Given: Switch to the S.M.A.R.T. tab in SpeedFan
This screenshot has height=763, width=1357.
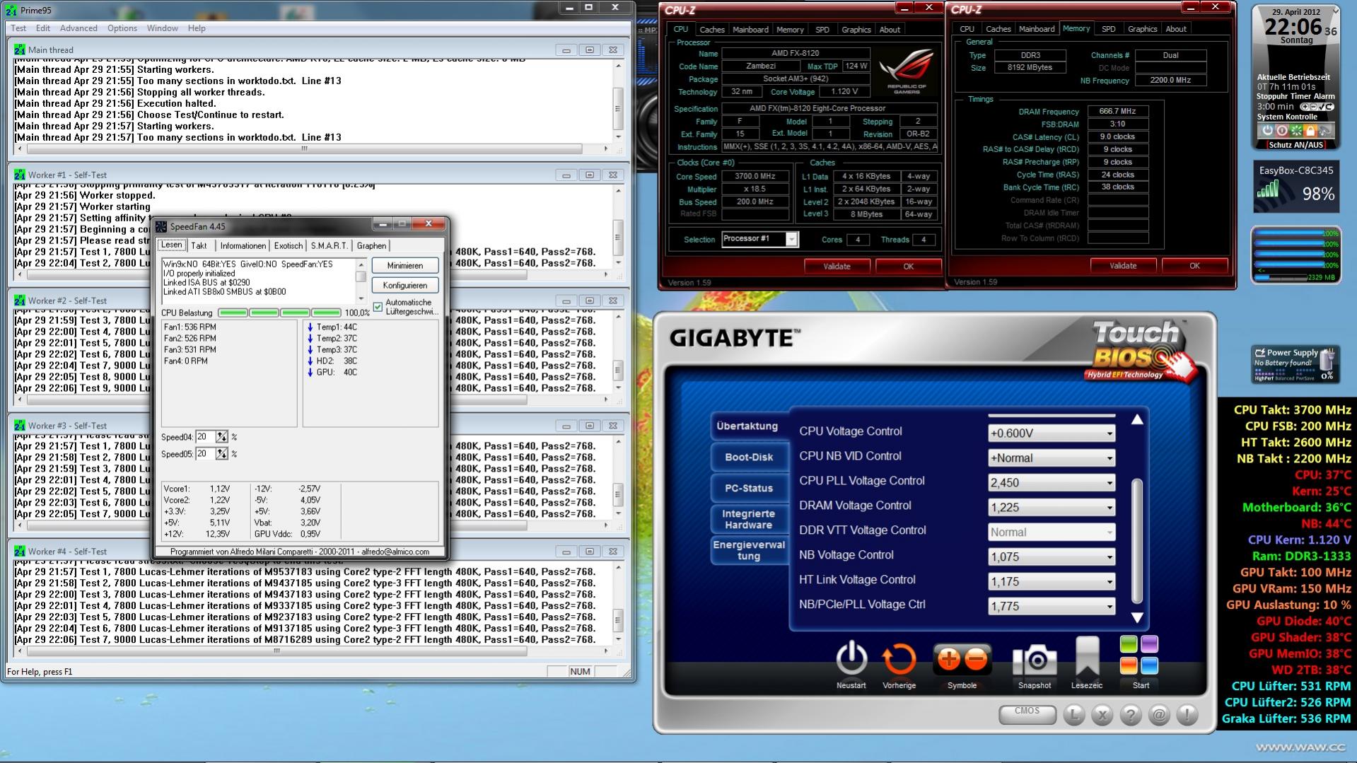Looking at the screenshot, I should (x=330, y=245).
